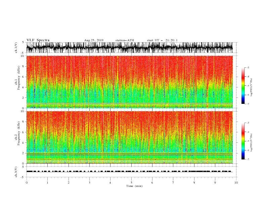Click the '2' time axis tick label
The image size is (266, 205).
69,183
